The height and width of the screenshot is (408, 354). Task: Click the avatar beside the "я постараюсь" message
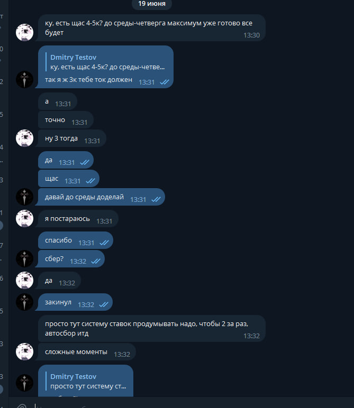(25, 219)
